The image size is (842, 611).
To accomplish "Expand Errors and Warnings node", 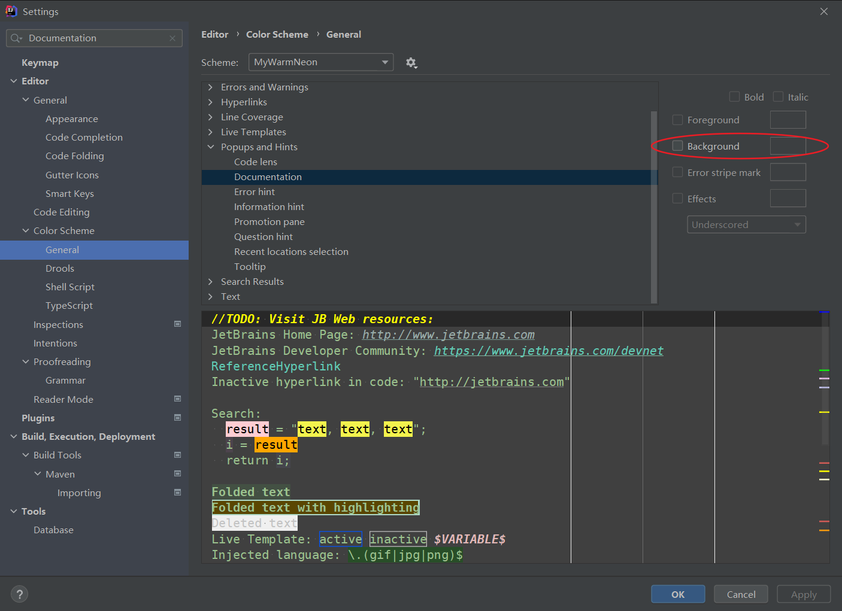I will 210,87.
